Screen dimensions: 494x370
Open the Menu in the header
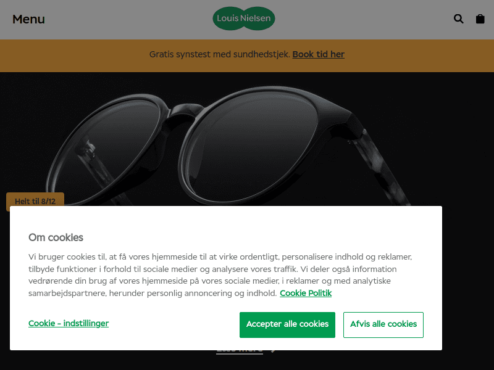click(28, 19)
